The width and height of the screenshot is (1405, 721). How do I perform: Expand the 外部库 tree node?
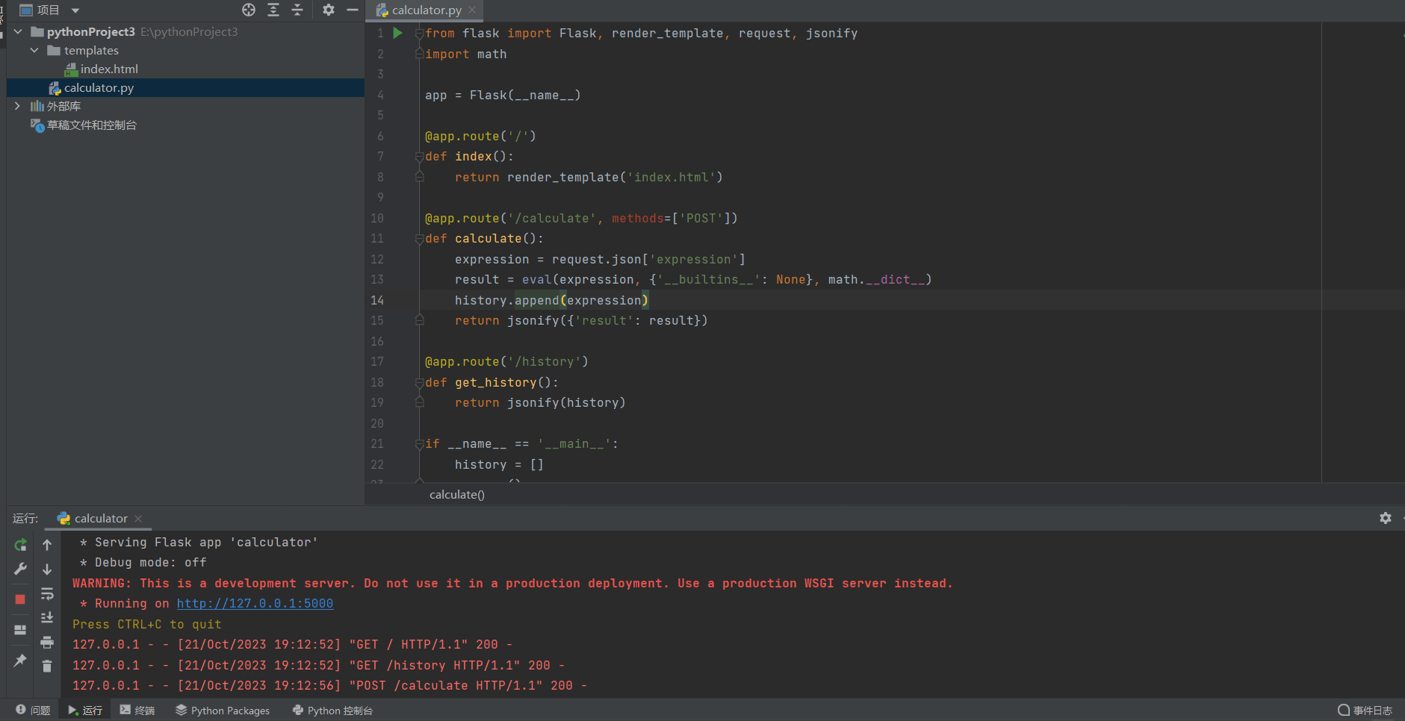tap(17, 105)
